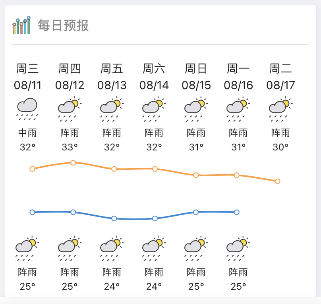Click the night weather icon for 08/13 column
This screenshot has height=304, width=321.
click(112, 248)
